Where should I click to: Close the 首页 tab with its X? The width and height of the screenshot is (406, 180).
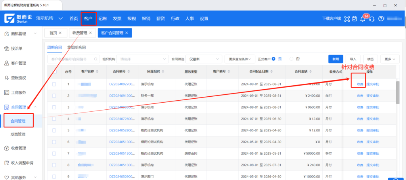point(60,33)
